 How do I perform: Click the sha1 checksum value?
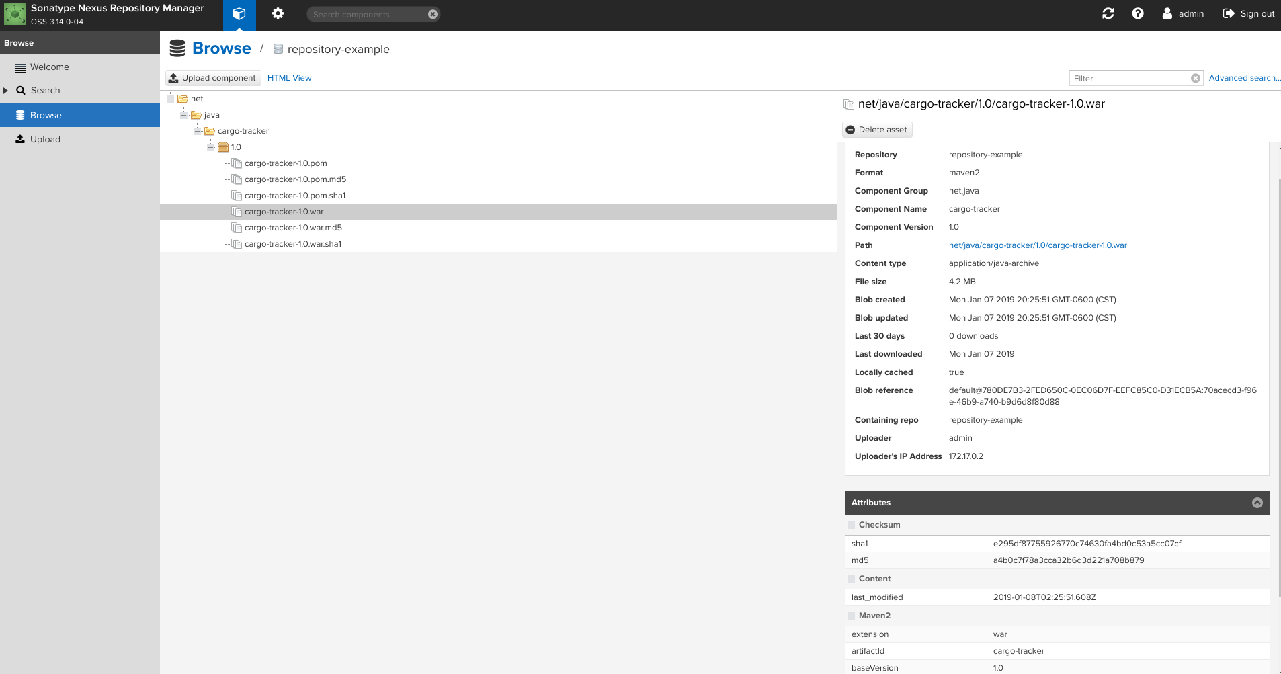1087,544
